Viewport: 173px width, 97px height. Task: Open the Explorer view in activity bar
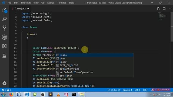(x=4, y=10)
